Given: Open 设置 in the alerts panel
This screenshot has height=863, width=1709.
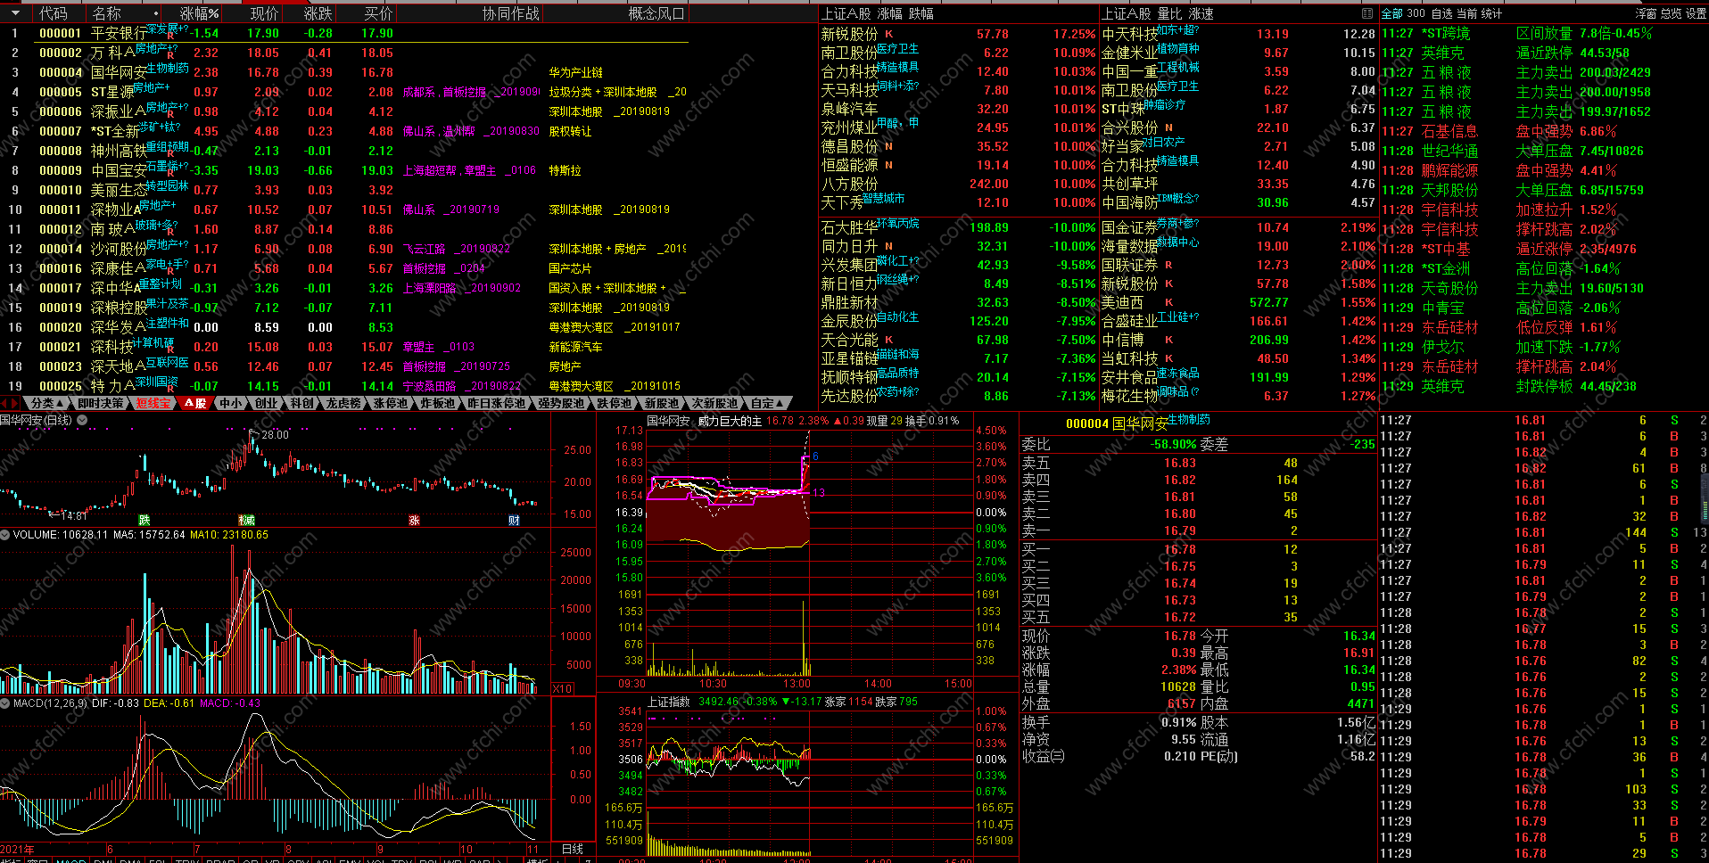Looking at the screenshot, I should (x=1696, y=13).
